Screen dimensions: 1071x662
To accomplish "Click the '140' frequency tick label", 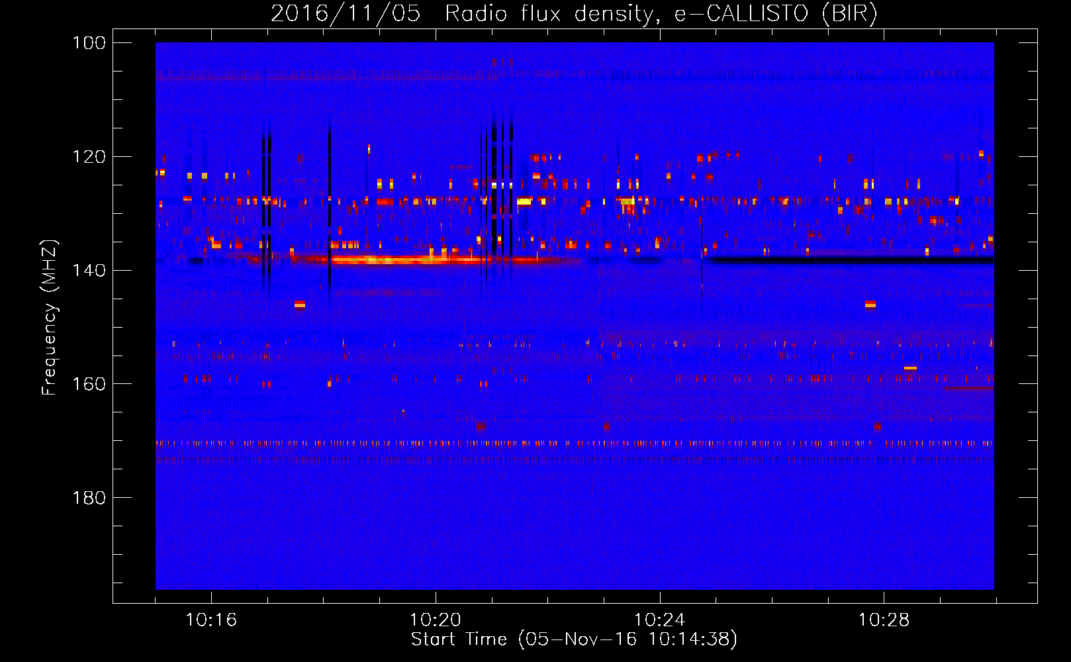I will click(x=88, y=270).
